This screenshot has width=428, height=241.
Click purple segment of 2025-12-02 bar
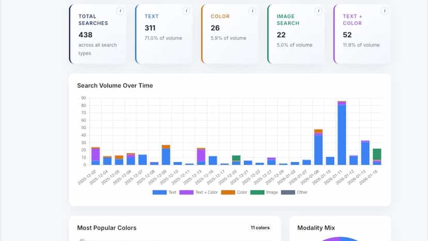tap(96, 155)
